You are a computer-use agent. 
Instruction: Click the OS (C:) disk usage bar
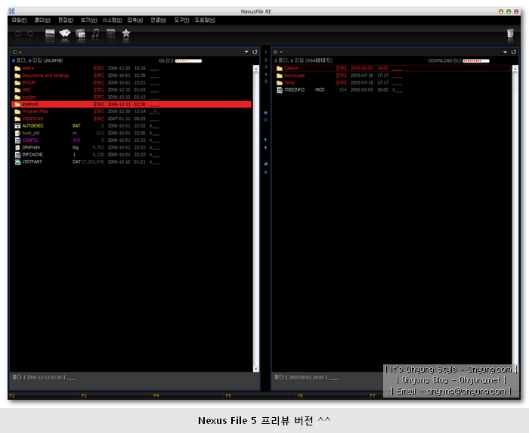click(x=188, y=61)
